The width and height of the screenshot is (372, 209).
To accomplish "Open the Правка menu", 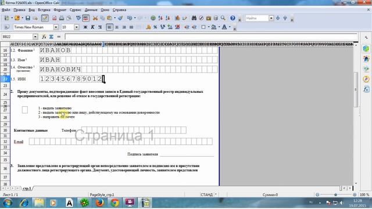I will click(x=19, y=10).
